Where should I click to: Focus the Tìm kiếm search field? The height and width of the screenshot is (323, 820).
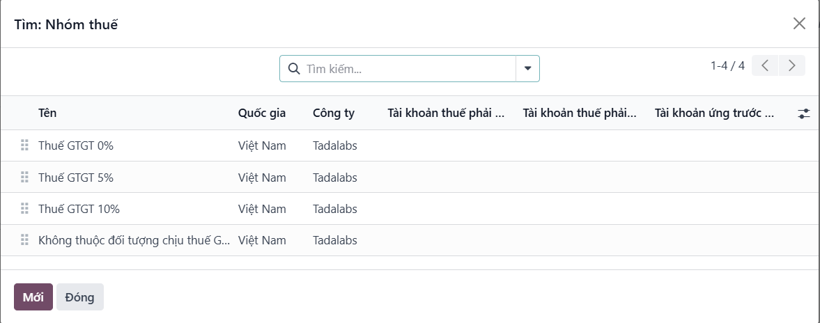tap(408, 69)
